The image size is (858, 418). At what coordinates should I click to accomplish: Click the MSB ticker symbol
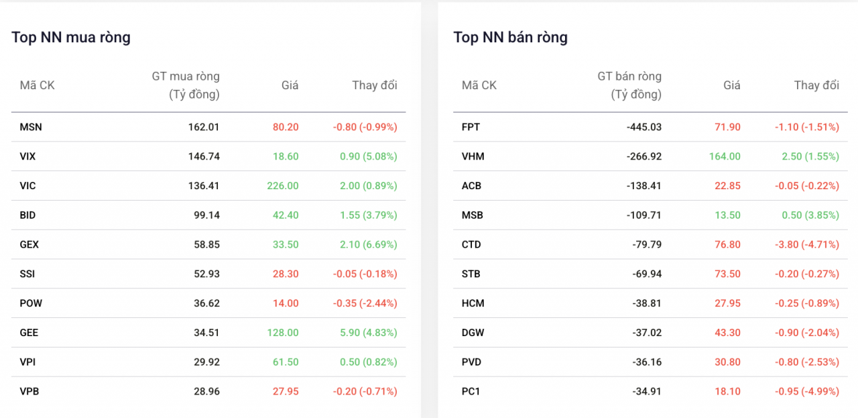473,215
